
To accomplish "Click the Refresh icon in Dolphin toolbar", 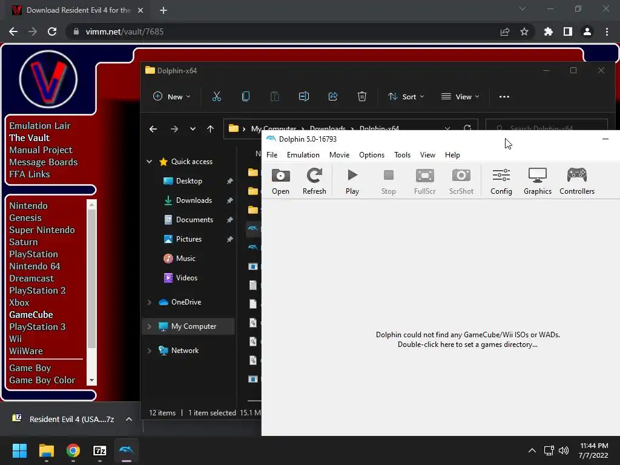I will [314, 182].
